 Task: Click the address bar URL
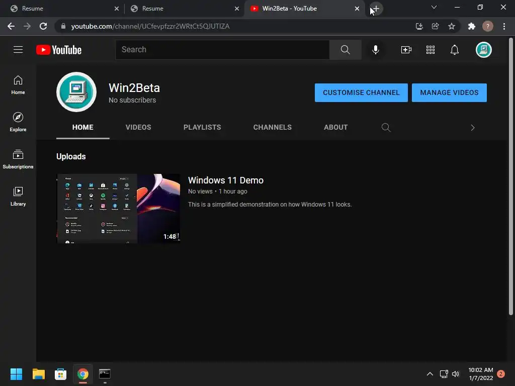[x=150, y=26]
